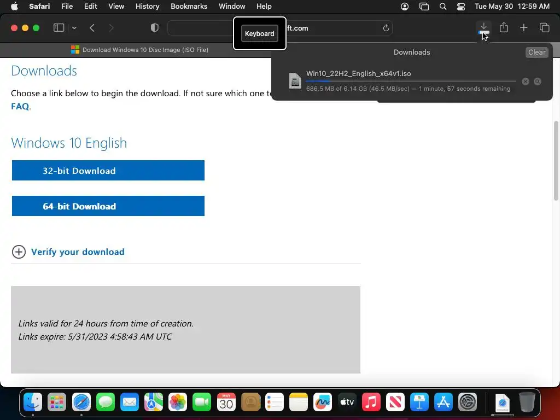
Task: Open the Bookmarks menu
Action: tap(189, 7)
